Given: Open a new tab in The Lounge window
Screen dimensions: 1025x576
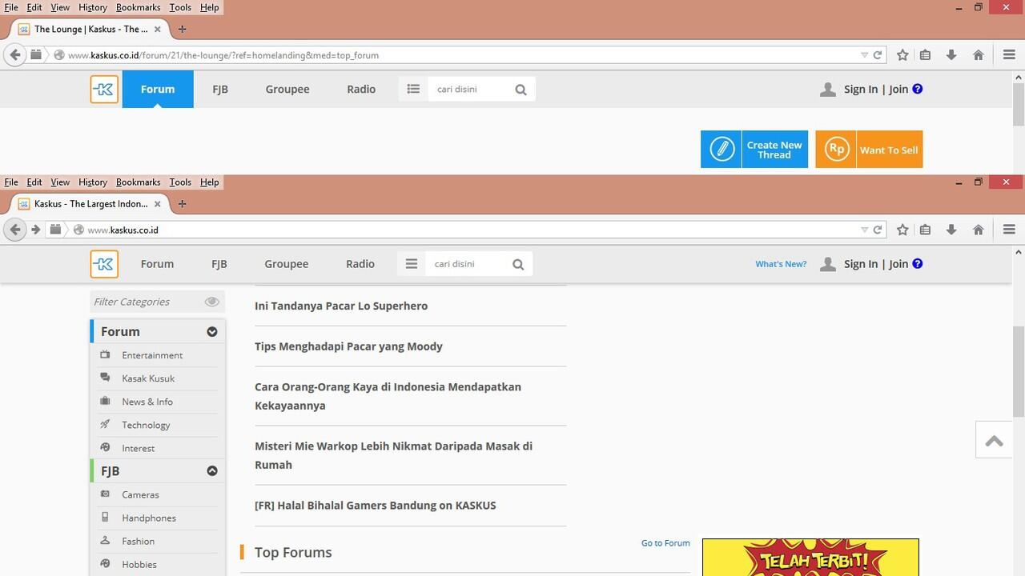Looking at the screenshot, I should (182, 29).
